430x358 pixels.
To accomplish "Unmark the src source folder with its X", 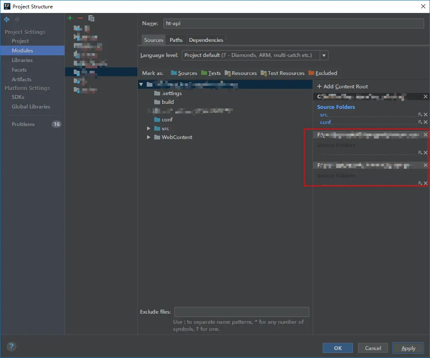I will coord(426,114).
